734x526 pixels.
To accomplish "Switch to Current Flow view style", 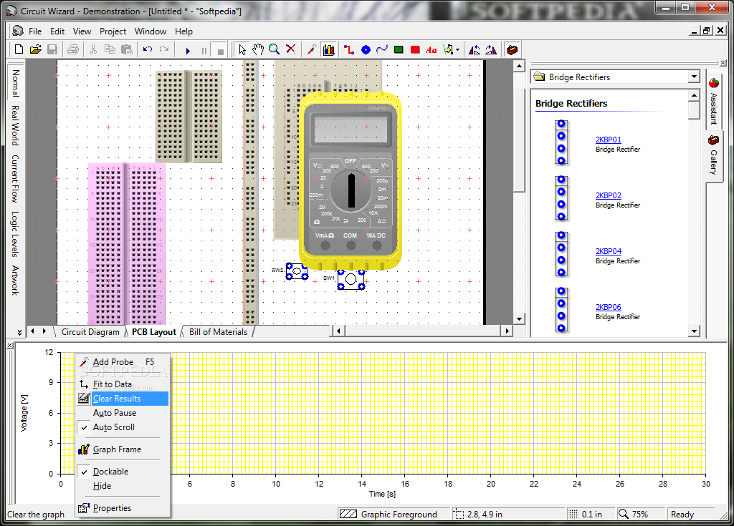I will tap(16, 178).
